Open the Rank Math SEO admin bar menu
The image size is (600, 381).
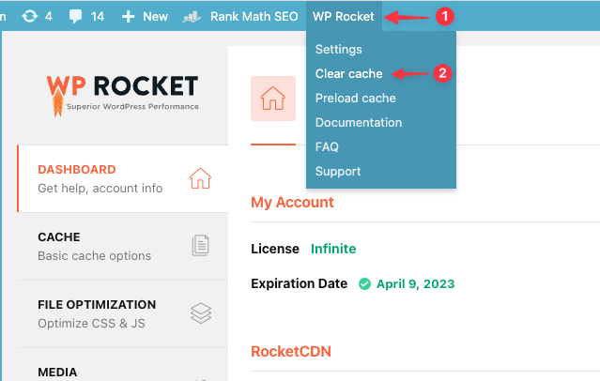pos(240,17)
